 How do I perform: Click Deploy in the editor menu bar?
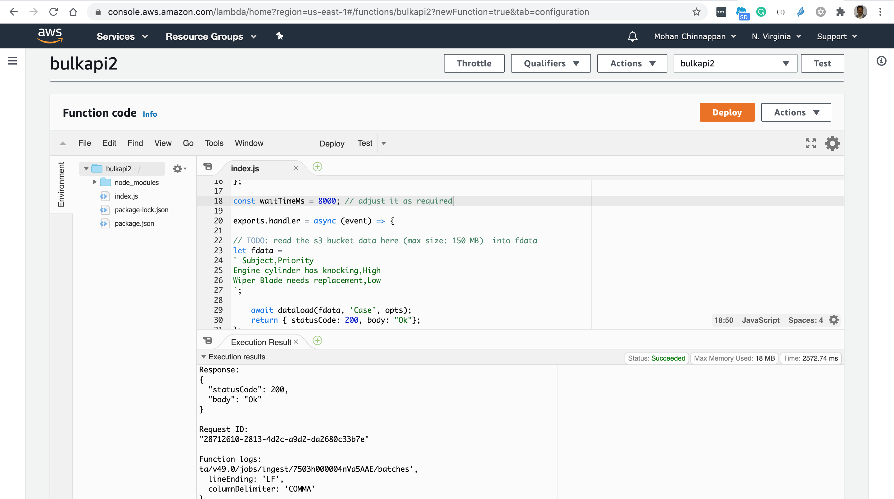click(x=332, y=144)
